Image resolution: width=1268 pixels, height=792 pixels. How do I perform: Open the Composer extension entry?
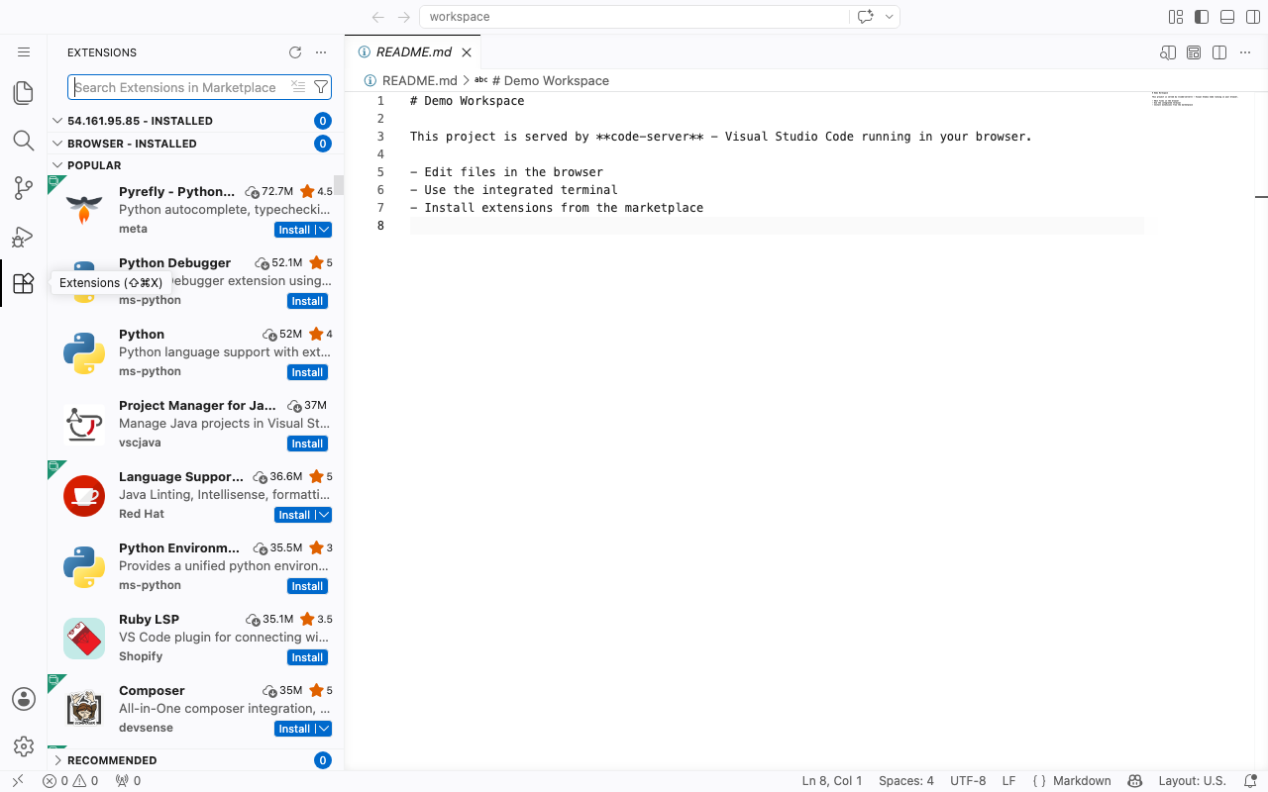(x=196, y=709)
